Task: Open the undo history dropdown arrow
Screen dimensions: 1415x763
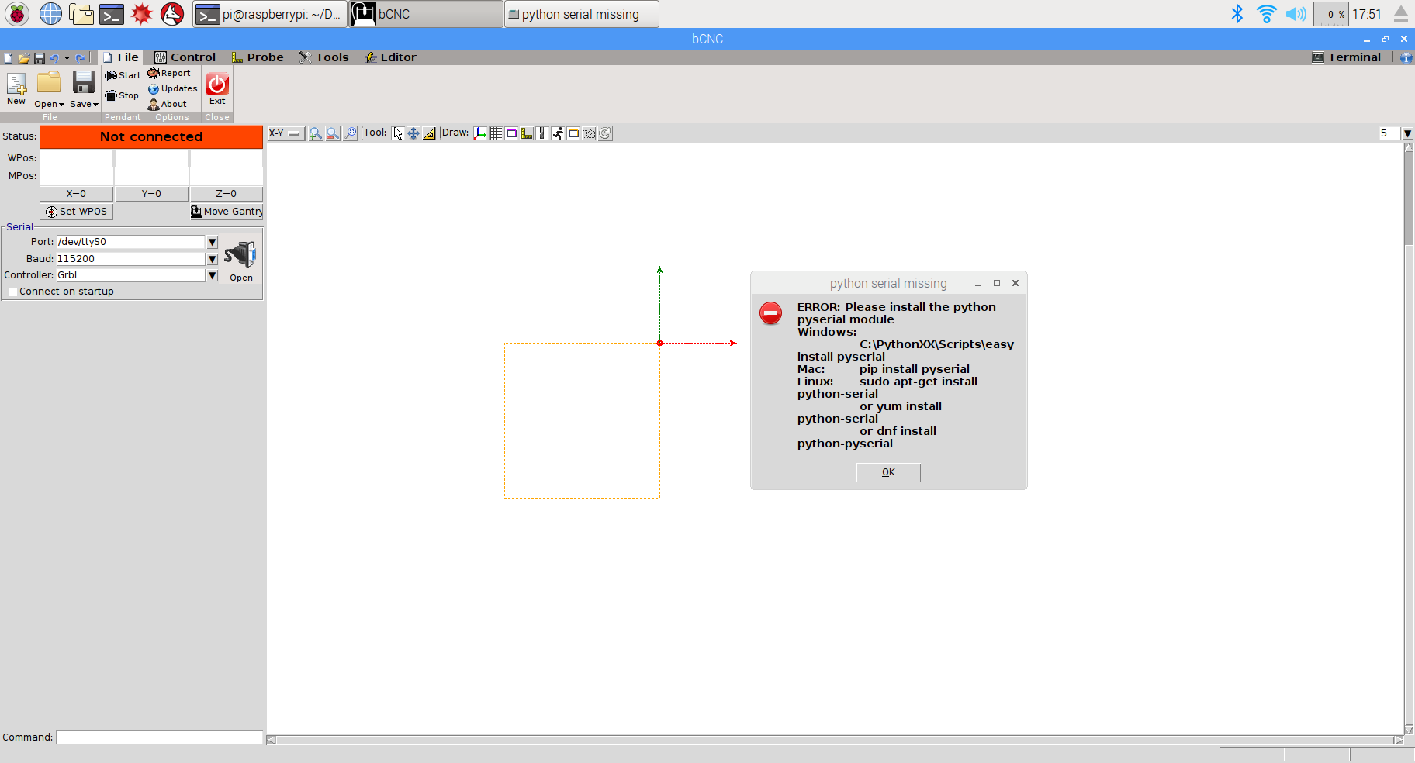Action: click(67, 58)
